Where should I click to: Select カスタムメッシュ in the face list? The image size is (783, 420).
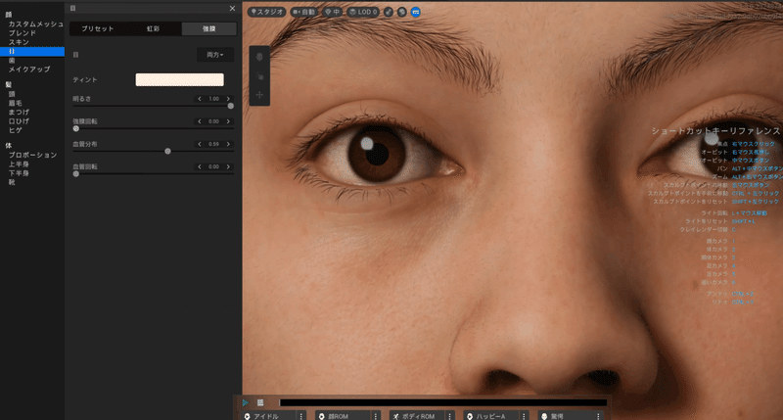pos(35,23)
